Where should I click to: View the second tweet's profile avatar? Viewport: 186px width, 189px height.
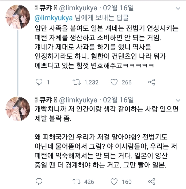(18, 109)
